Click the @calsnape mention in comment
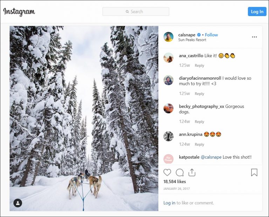This screenshot has width=269, height=217. [211, 157]
